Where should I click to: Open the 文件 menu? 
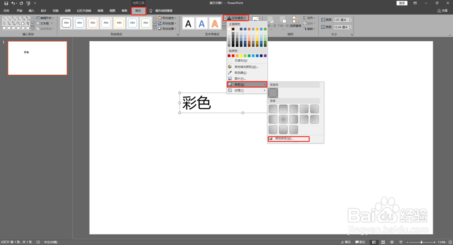6,11
